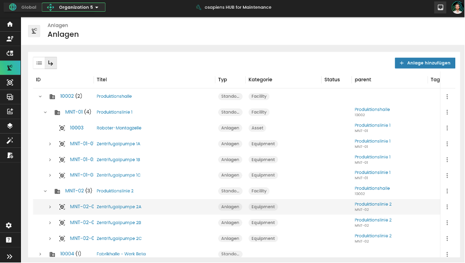Image resolution: width=465 pixels, height=263 pixels.
Task: Go to Home in the sidebar
Action: 10,24
